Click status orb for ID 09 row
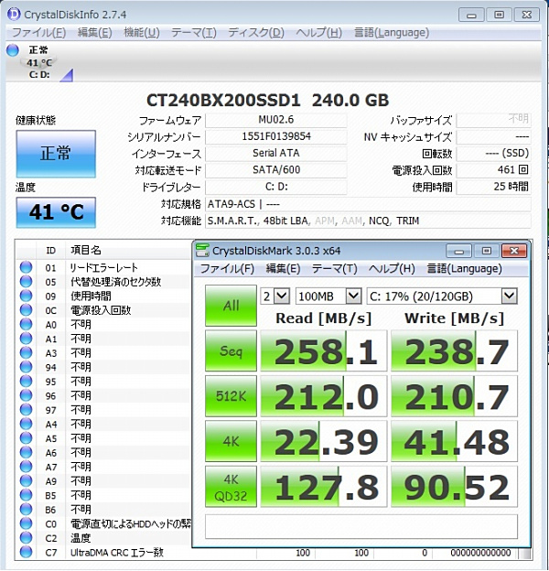Screen dimensions: 549x571 tap(26, 296)
